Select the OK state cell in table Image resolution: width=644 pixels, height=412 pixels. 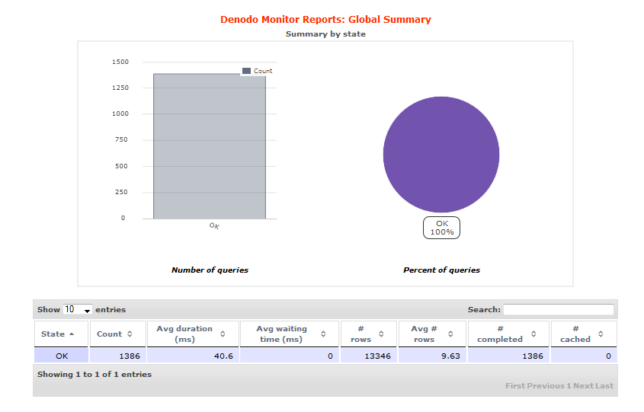61,356
